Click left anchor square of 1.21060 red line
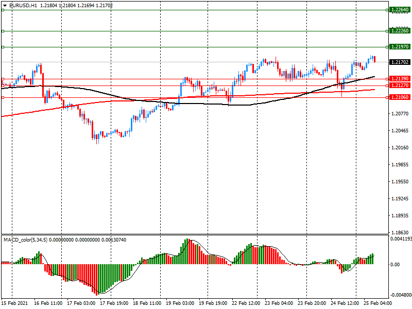The image size is (412, 309). [x=3, y=97]
